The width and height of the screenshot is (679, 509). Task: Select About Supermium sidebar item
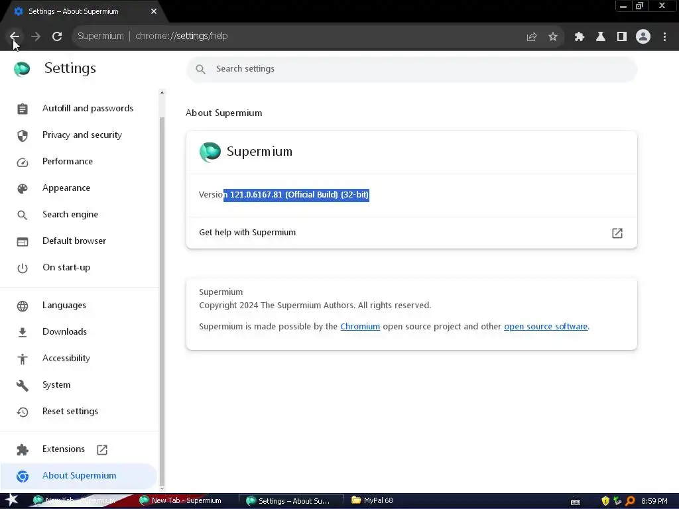pyautogui.click(x=78, y=476)
